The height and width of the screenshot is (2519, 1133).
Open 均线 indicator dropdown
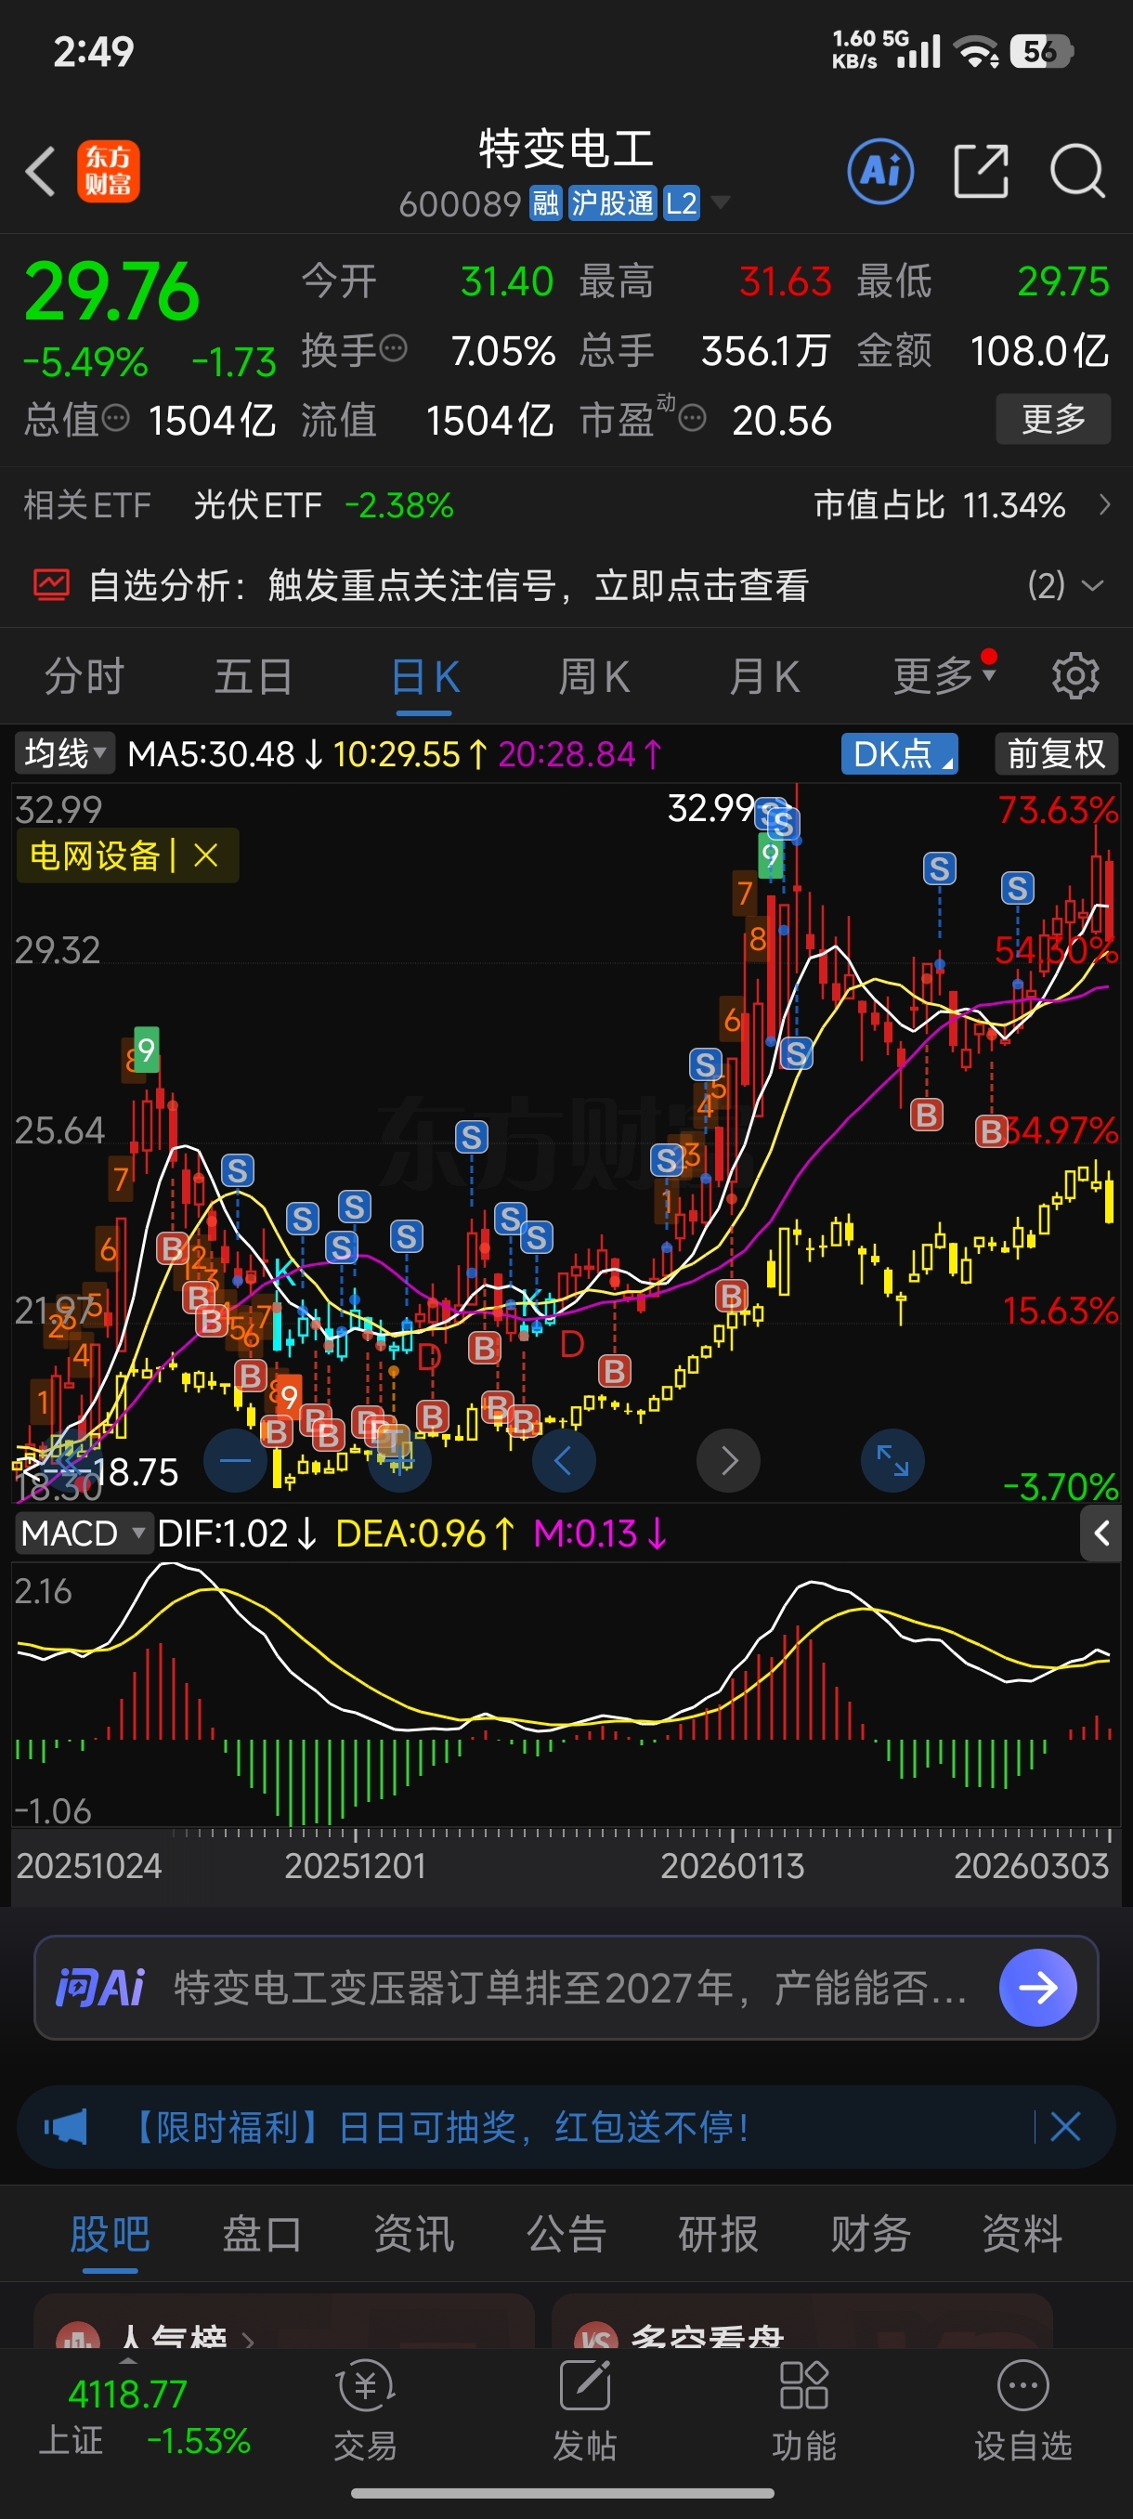tap(64, 753)
